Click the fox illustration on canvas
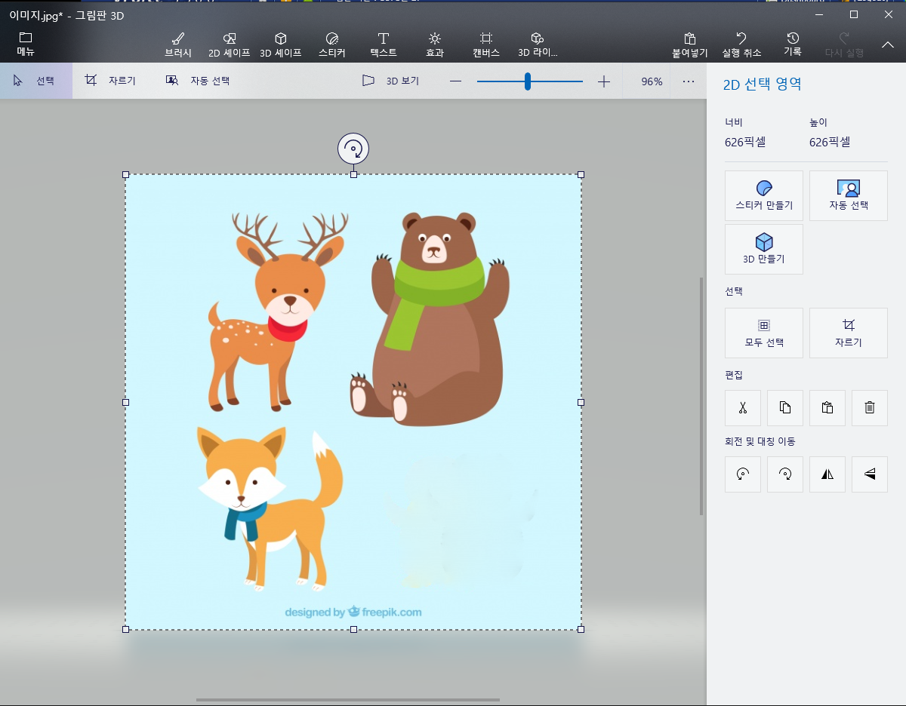 (269, 507)
